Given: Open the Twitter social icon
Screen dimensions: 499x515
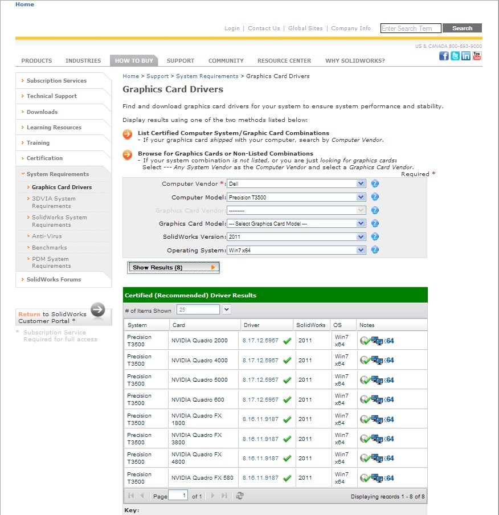Looking at the screenshot, I should click(455, 56).
